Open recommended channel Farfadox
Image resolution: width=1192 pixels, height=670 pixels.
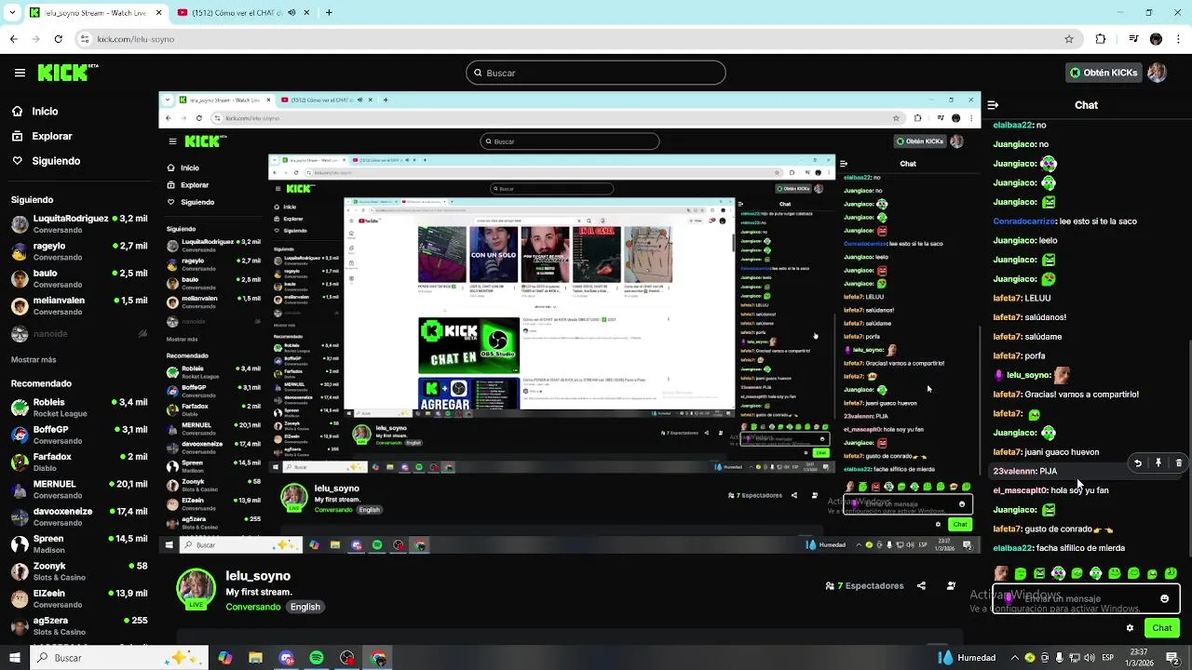pyautogui.click(x=78, y=462)
